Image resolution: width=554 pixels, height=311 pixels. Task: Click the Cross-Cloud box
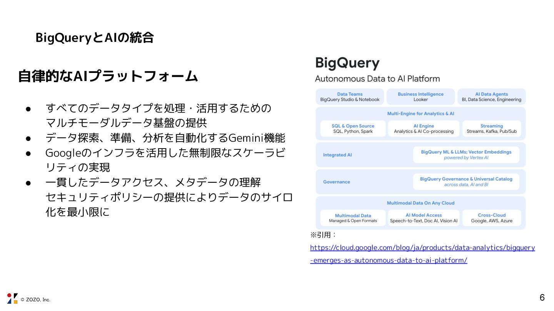tap(492, 218)
